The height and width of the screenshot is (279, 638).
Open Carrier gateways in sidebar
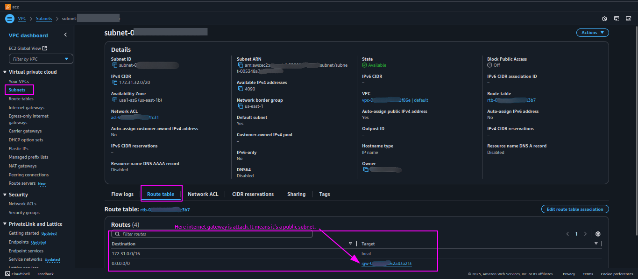[x=25, y=131]
